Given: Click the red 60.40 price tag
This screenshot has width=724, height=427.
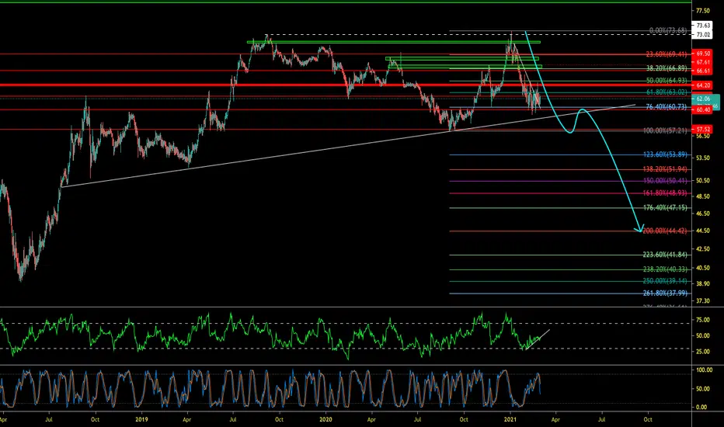Looking at the screenshot, I should tap(701, 110).
